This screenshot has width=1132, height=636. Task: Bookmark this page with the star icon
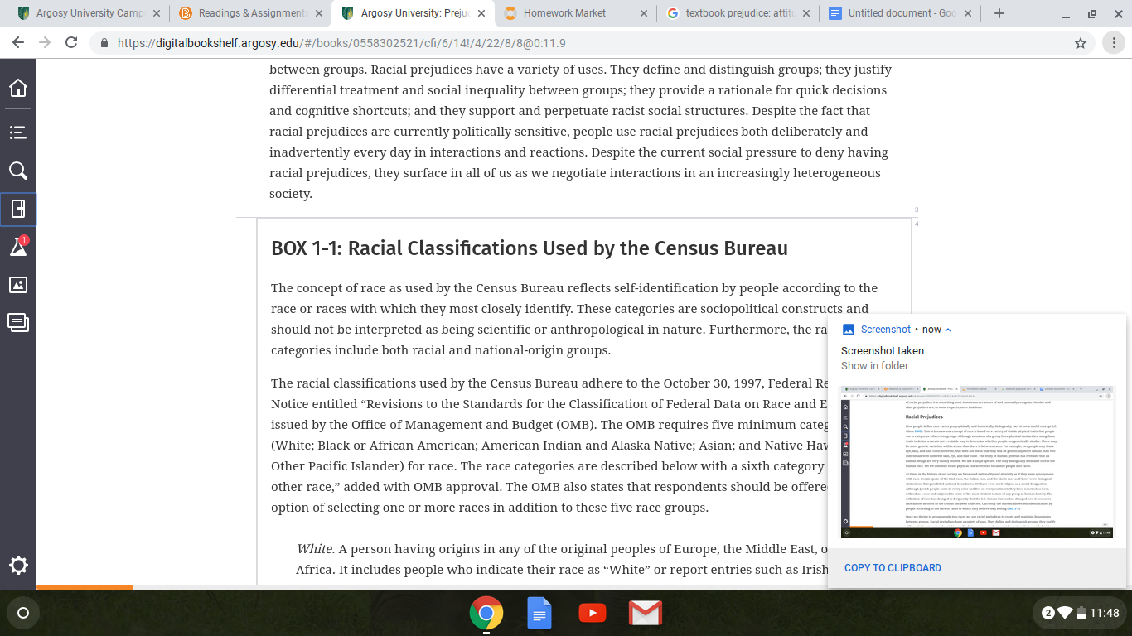(1081, 43)
